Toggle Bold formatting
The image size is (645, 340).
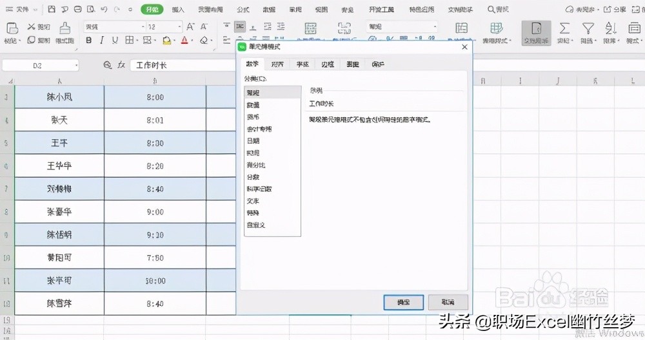[89, 40]
